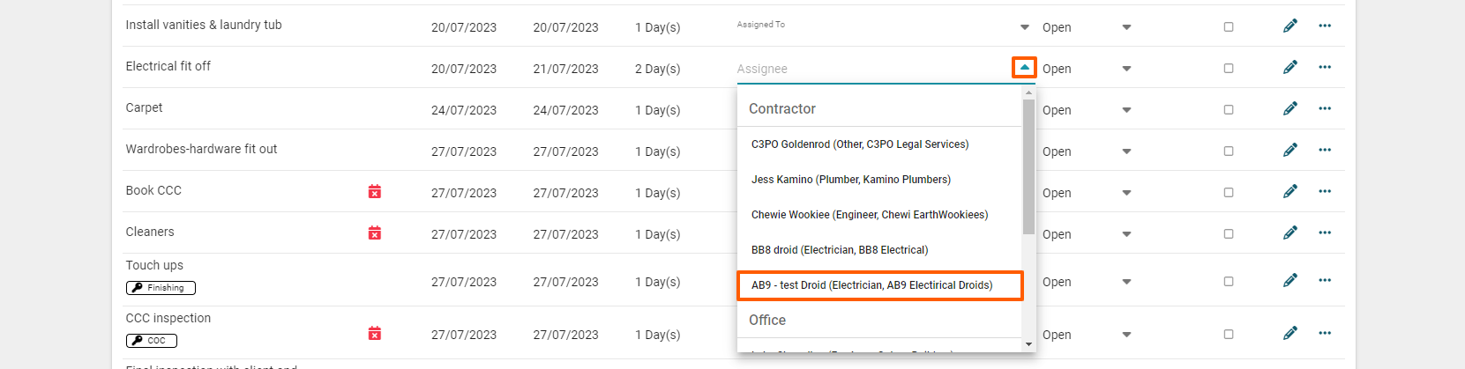Image resolution: width=1465 pixels, height=369 pixels.
Task: Click the red calendar icon beside Book CCC
Action: 375,191
